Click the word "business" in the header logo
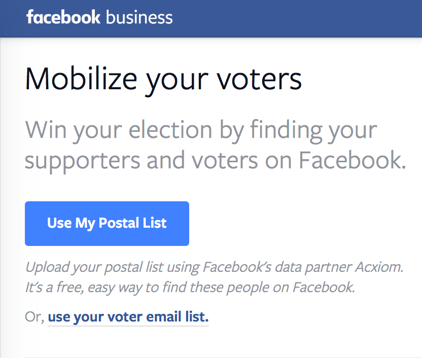422x358 pixels. pyautogui.click(x=139, y=18)
